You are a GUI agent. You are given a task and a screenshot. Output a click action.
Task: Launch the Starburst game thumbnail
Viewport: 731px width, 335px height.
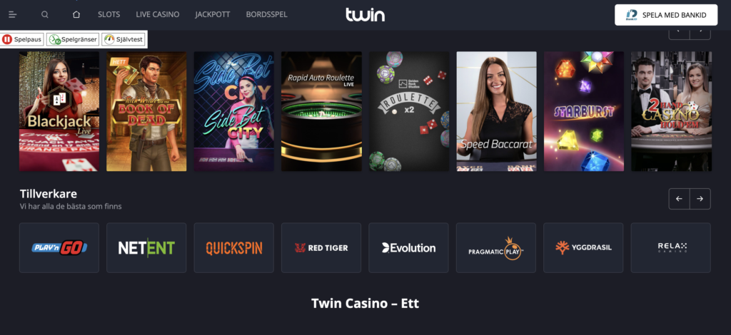(584, 111)
